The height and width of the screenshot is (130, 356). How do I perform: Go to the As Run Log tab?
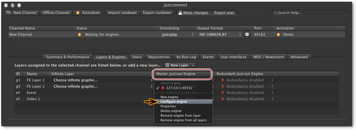pos(186,57)
